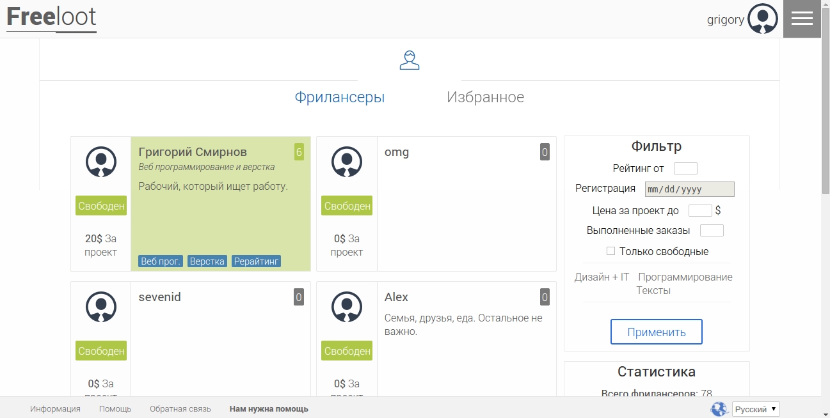Click the Выполненные заказы input field

(712, 231)
